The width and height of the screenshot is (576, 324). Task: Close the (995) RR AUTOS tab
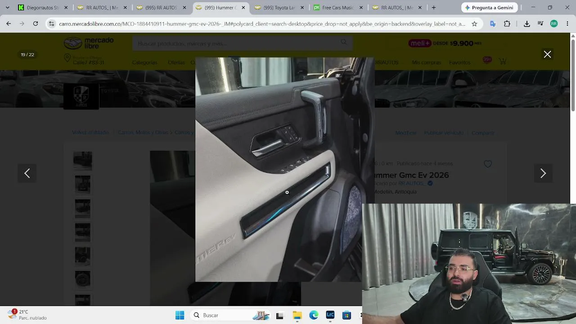point(184,8)
